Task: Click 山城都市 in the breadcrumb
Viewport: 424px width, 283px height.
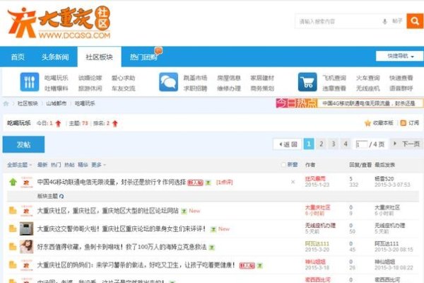Action: click(x=57, y=103)
